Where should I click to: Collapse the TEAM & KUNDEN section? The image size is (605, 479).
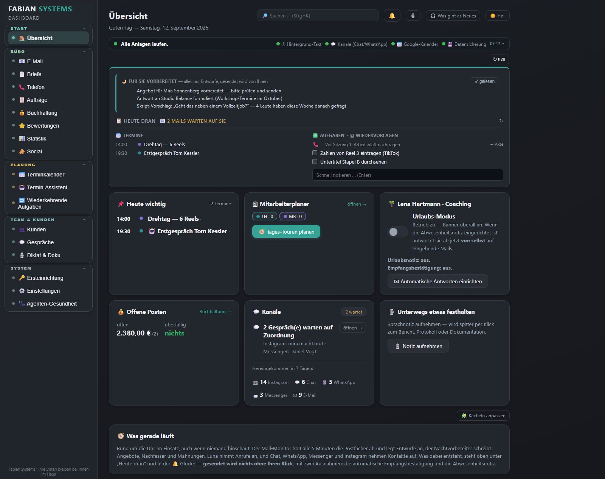coord(84,220)
